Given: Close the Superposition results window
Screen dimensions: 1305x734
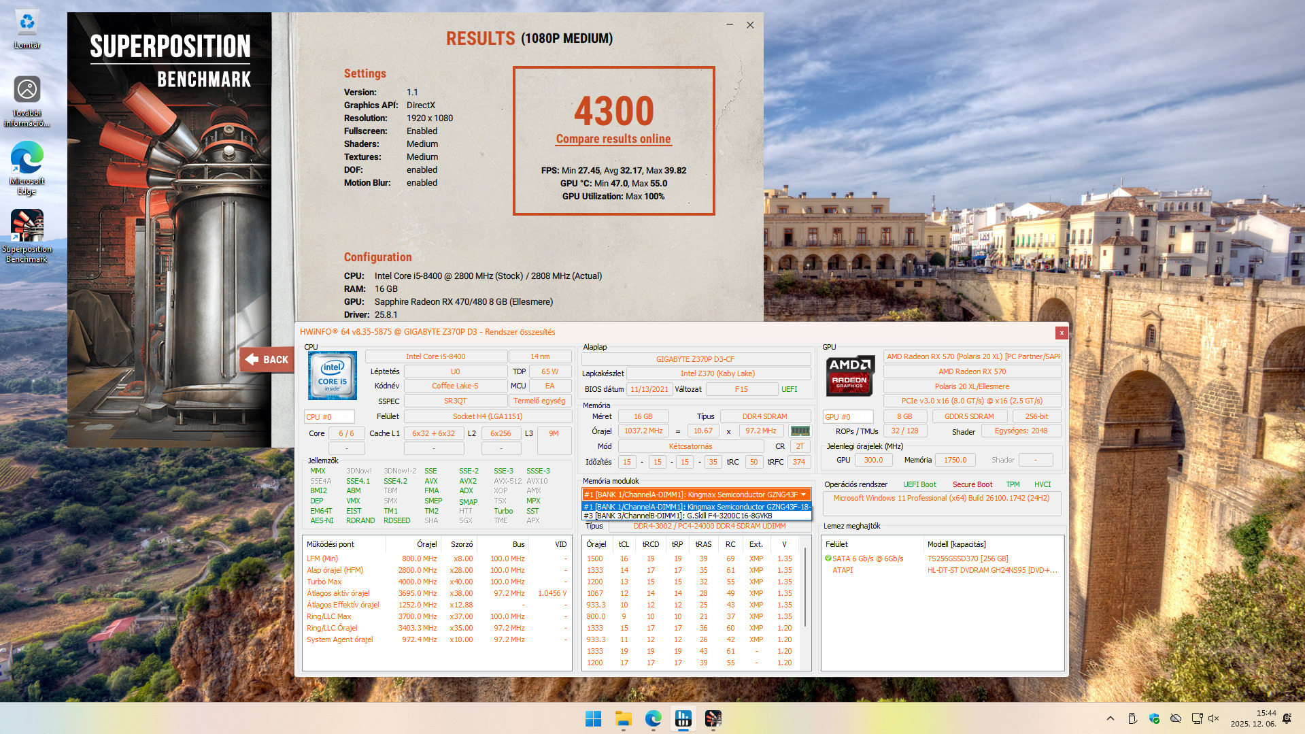Looking at the screenshot, I should pyautogui.click(x=750, y=24).
